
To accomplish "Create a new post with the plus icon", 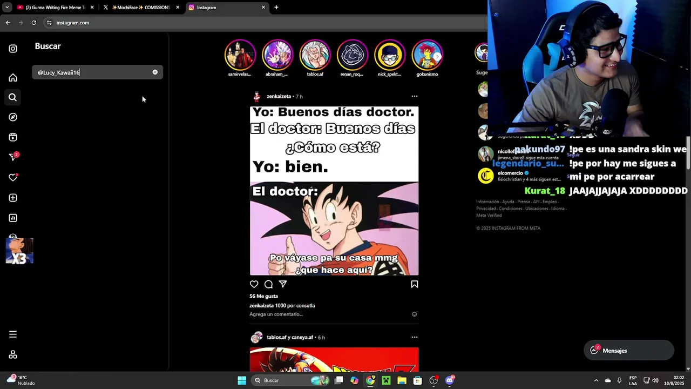I will pyautogui.click(x=13, y=198).
